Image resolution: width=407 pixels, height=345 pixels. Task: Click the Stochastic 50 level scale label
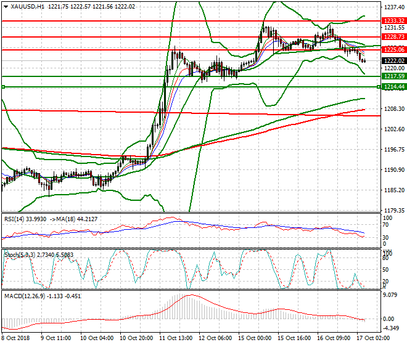(385, 270)
